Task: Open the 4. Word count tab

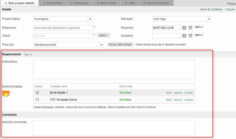Action: pyautogui.click(x=106, y=3)
